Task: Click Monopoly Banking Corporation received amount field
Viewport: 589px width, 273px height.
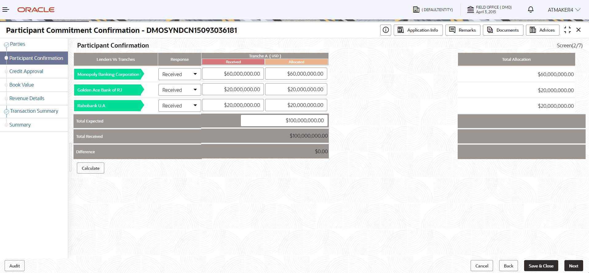Action: click(x=233, y=74)
